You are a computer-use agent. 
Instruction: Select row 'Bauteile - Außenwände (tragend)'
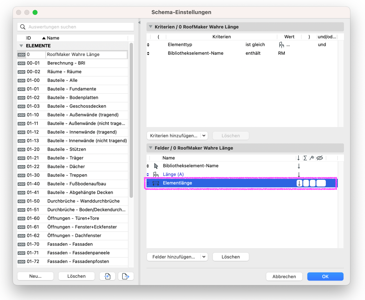(72, 115)
